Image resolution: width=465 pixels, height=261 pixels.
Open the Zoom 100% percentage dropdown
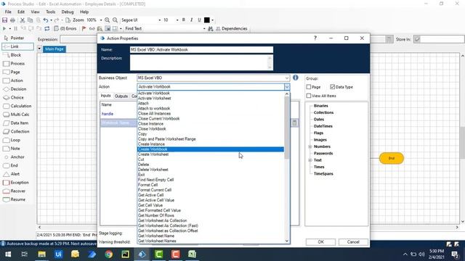[x=101, y=20]
